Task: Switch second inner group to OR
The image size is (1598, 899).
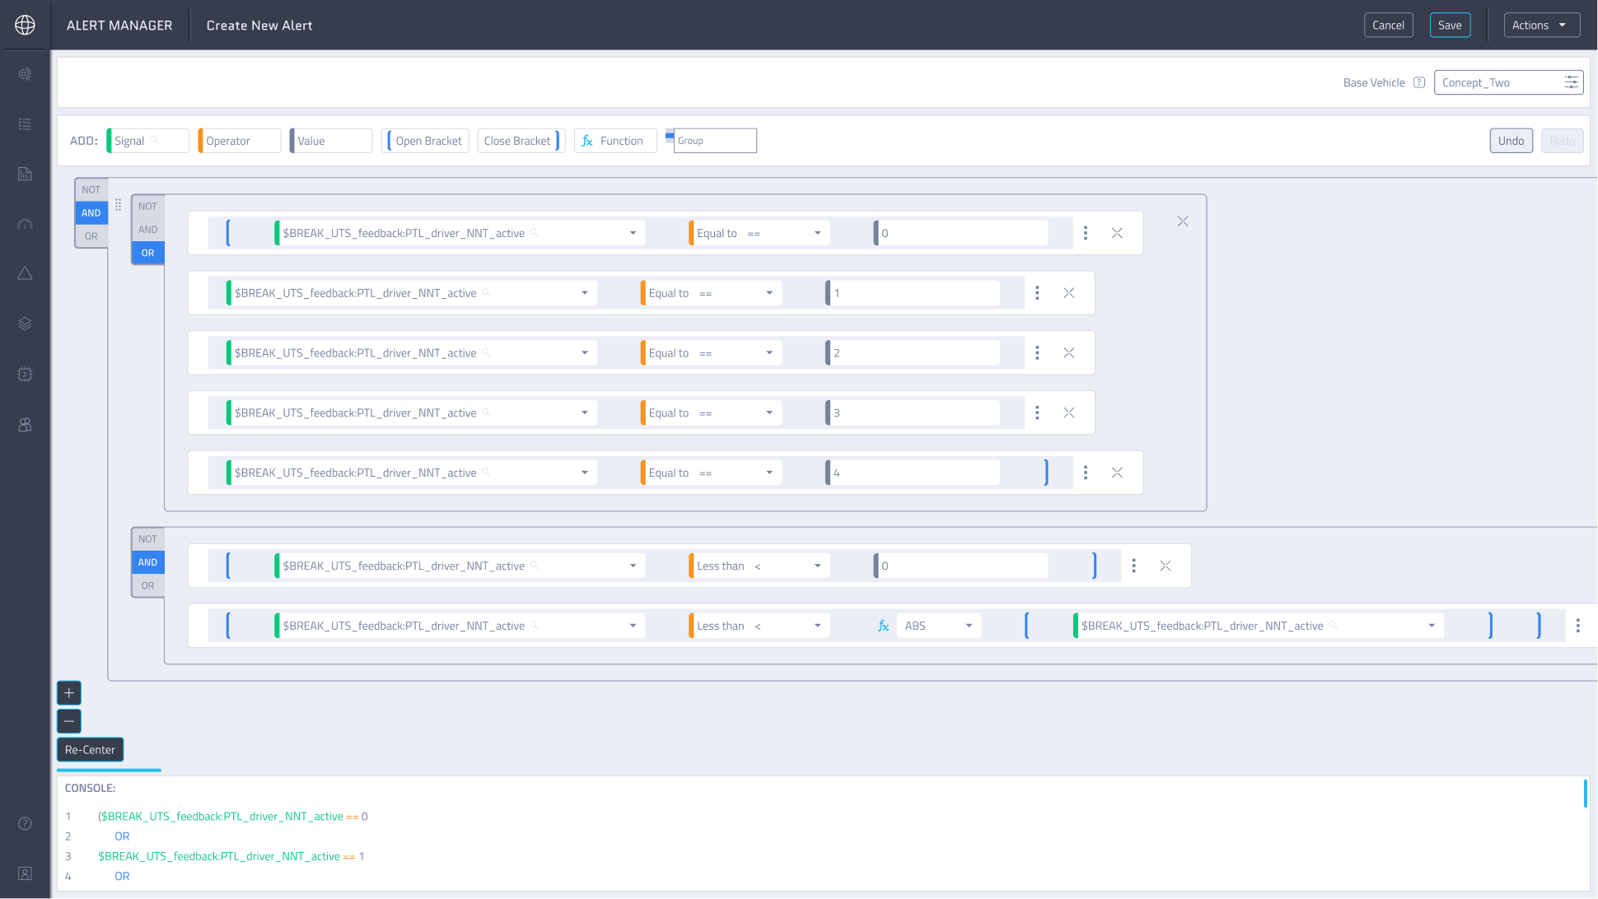Action: tap(147, 586)
